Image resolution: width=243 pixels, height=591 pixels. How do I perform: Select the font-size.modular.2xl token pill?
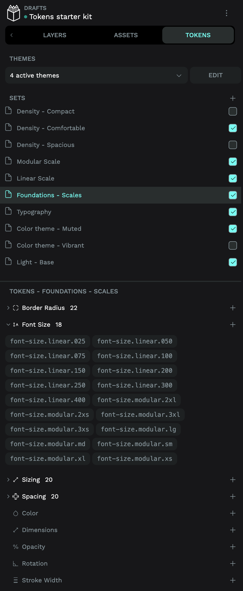(136, 400)
